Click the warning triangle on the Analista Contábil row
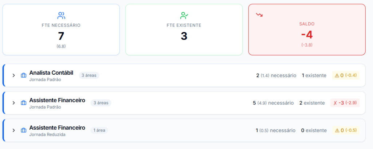The image size is (373, 149). (x=337, y=75)
